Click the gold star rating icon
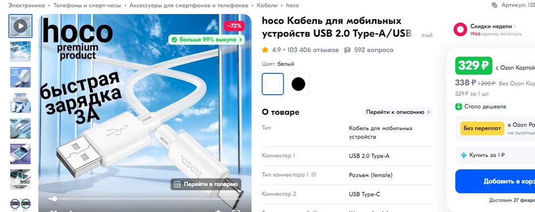 265,50
